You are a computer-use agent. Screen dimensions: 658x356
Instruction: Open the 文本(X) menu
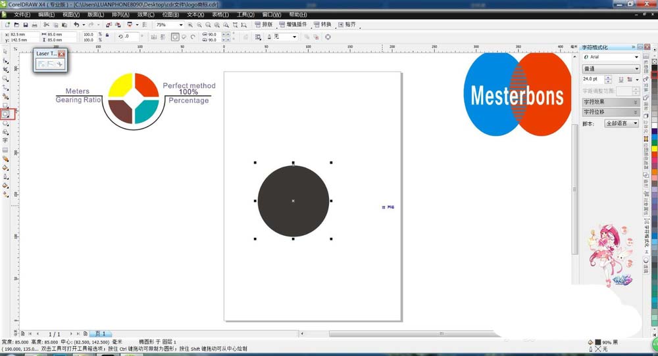coord(195,14)
